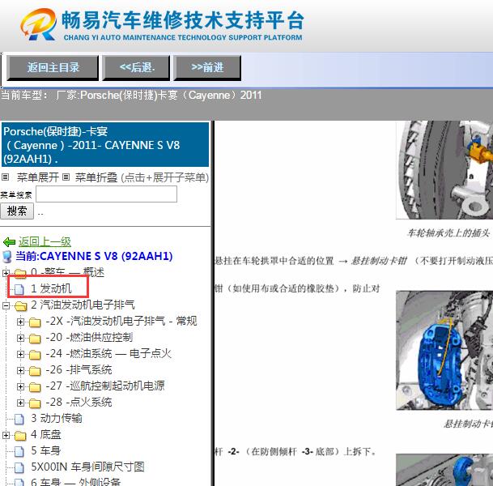
Task: Select -27 巡航控制起动机电源 label
Action: pos(105,386)
